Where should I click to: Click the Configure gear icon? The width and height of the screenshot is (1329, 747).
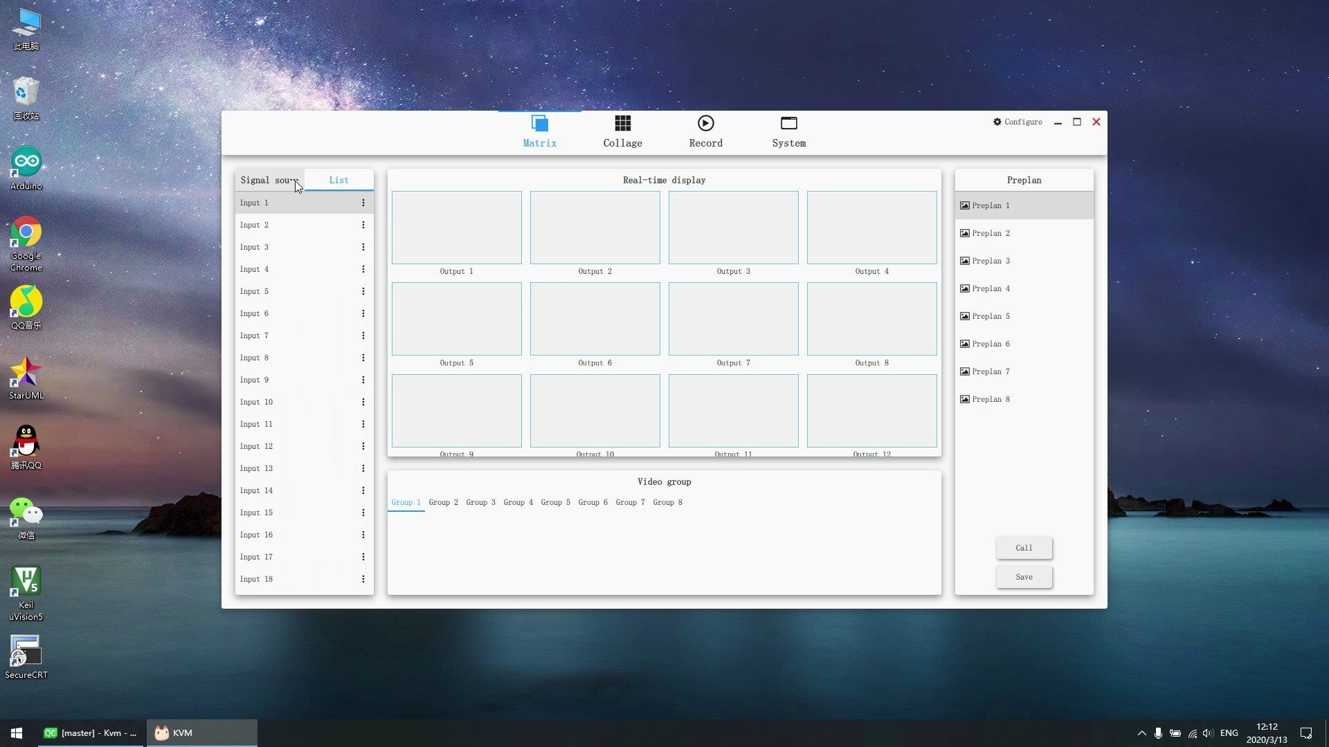click(x=996, y=121)
